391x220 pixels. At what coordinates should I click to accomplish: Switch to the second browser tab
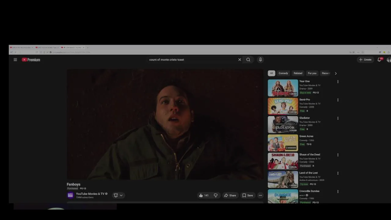[47, 47]
